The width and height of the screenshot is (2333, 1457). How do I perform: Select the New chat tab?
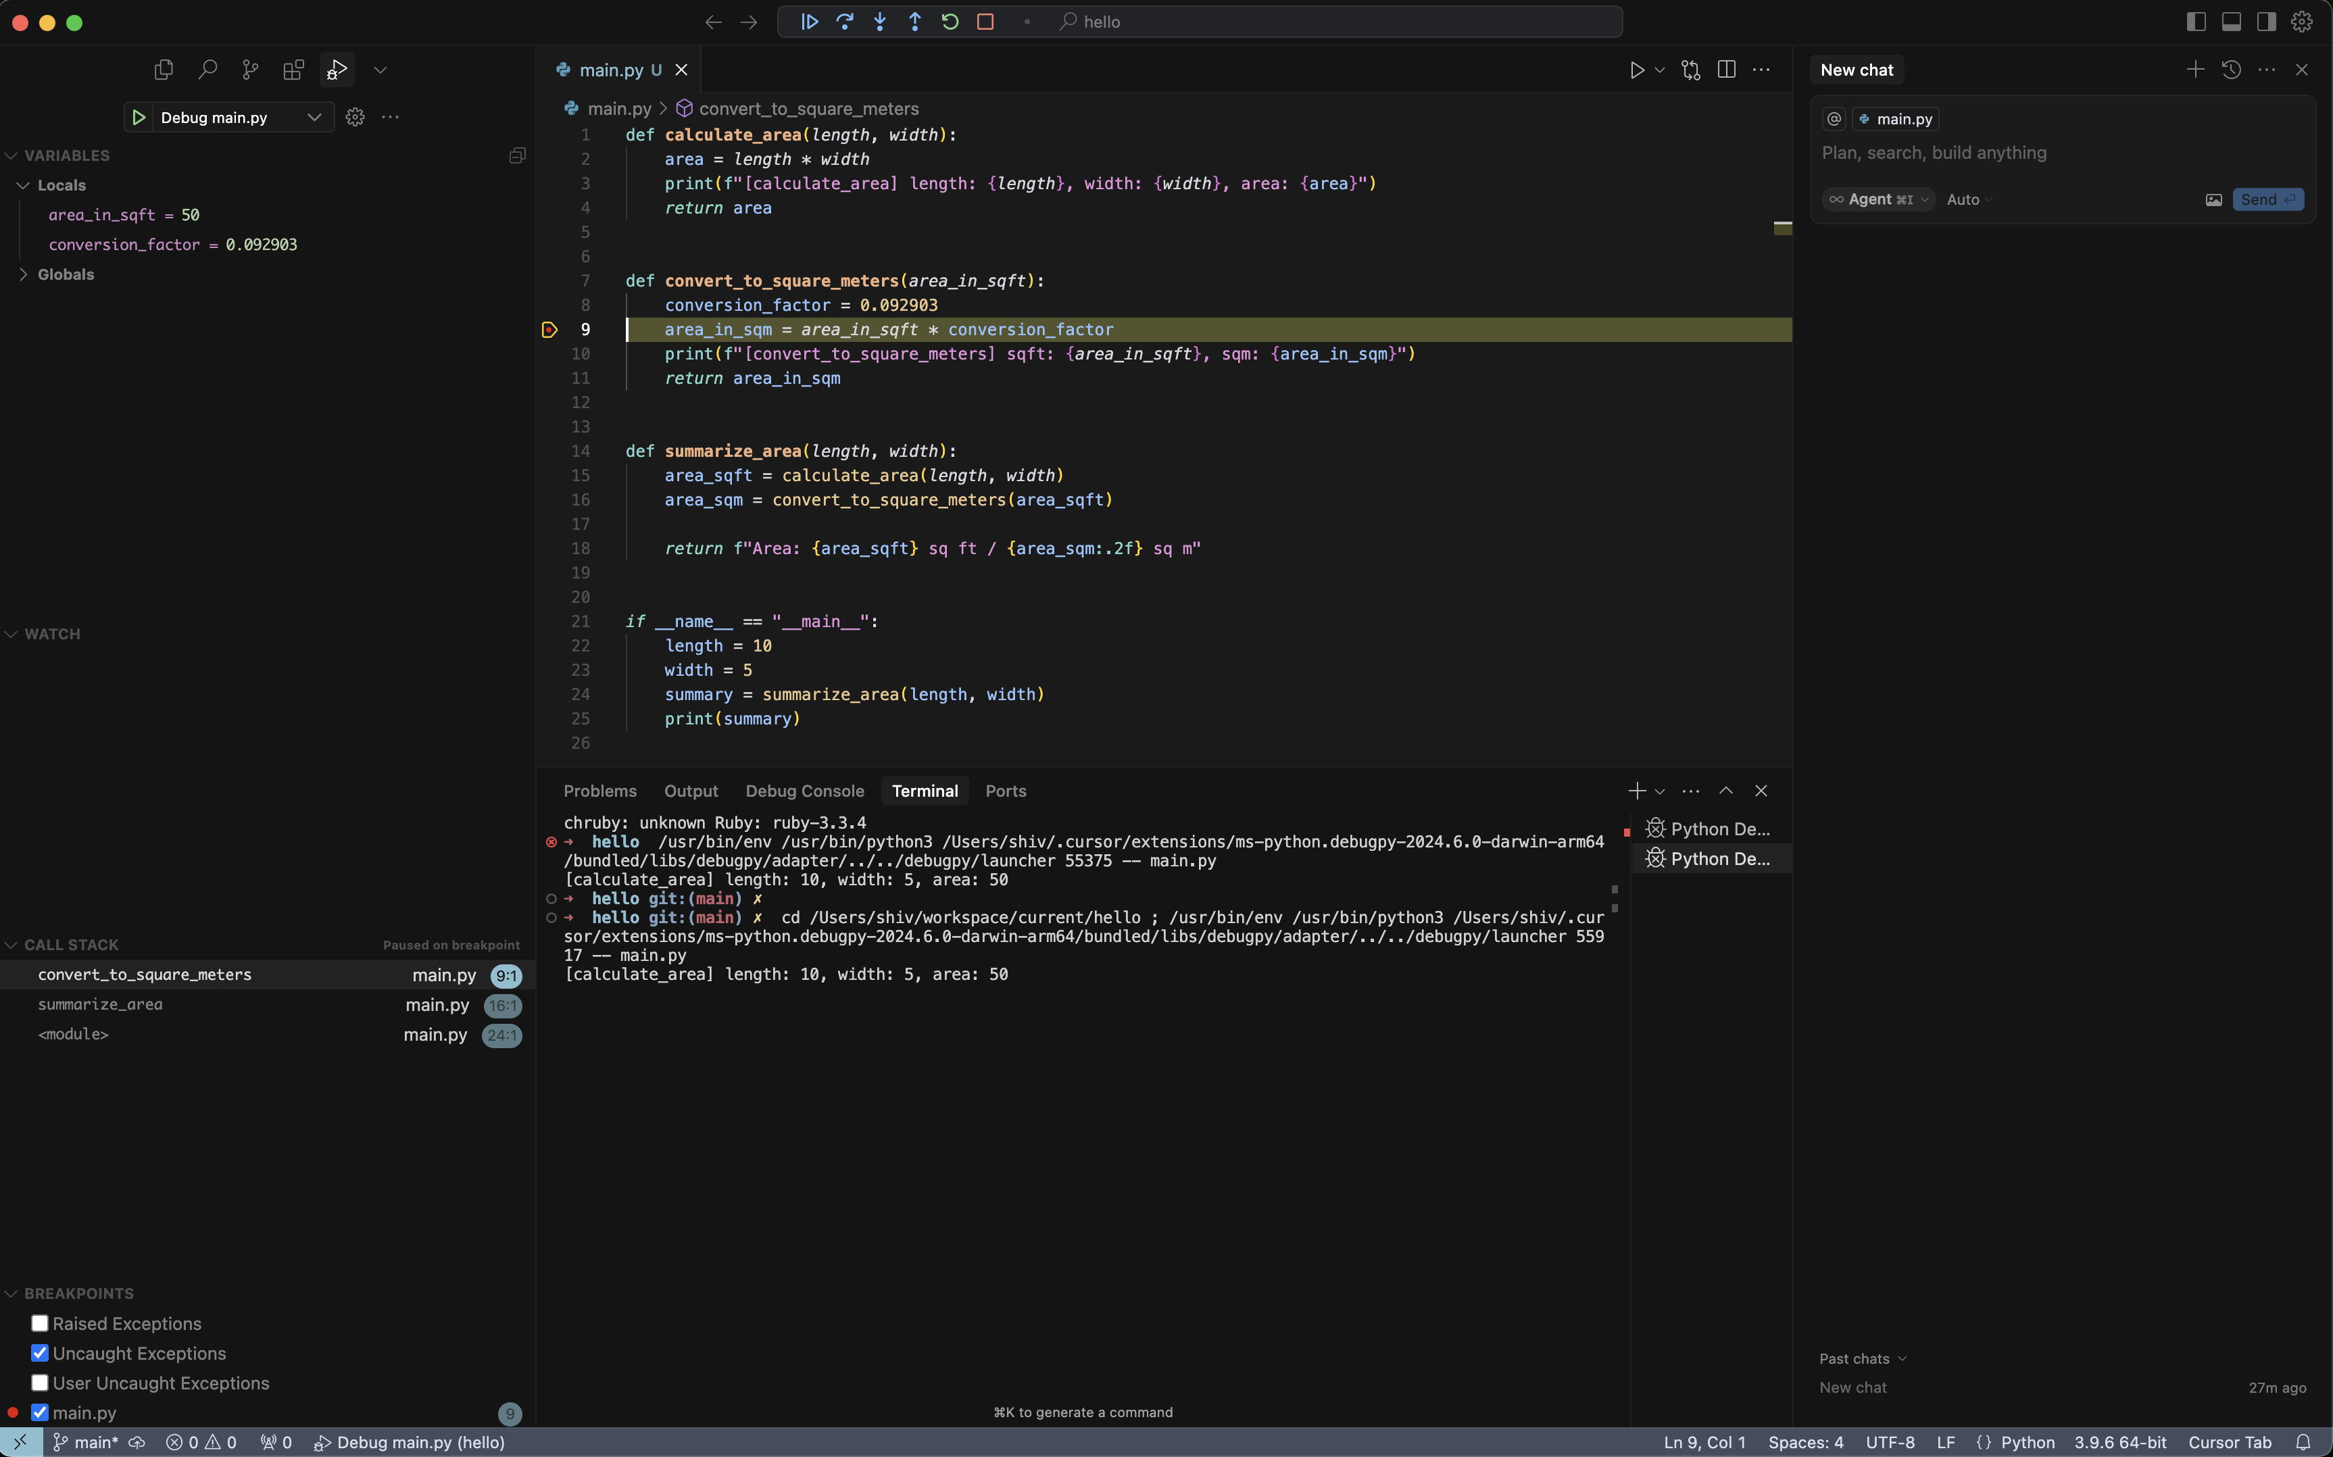point(1856,70)
